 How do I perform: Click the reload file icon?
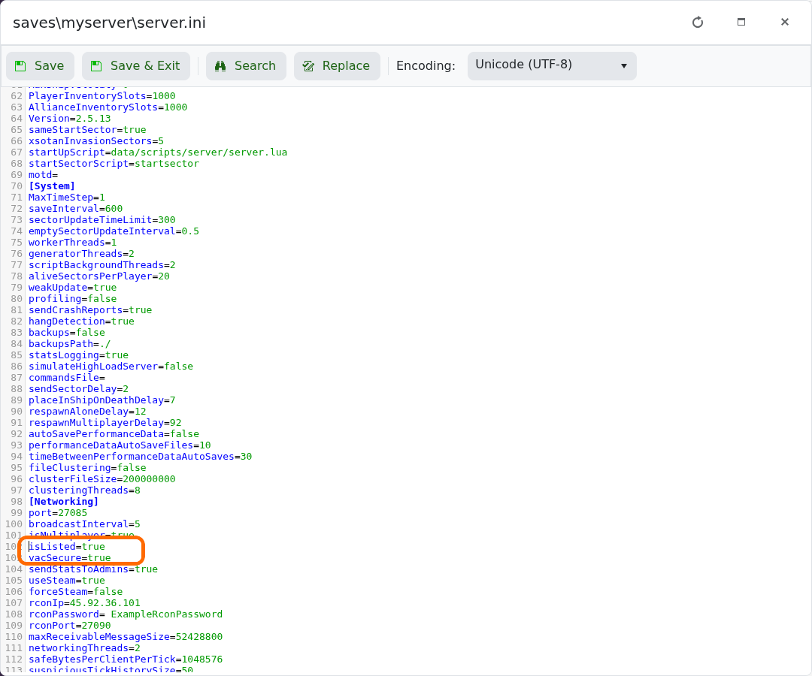698,23
